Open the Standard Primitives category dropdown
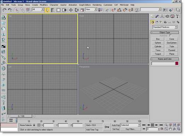Viewport: 185px width, 136px height. point(165,27)
